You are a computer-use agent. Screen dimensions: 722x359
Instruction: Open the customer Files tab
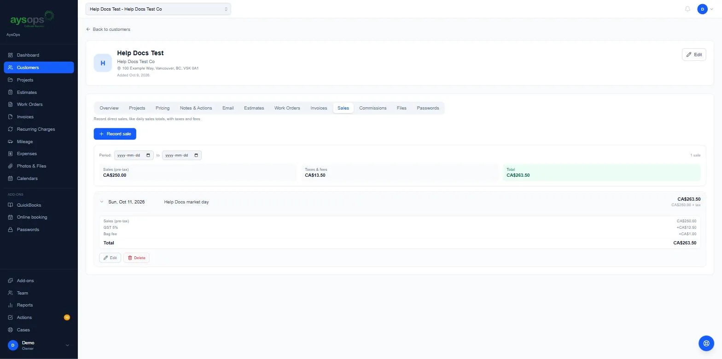pyautogui.click(x=402, y=108)
